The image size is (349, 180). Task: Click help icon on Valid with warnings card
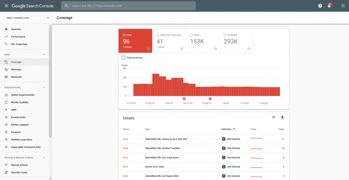182,49
